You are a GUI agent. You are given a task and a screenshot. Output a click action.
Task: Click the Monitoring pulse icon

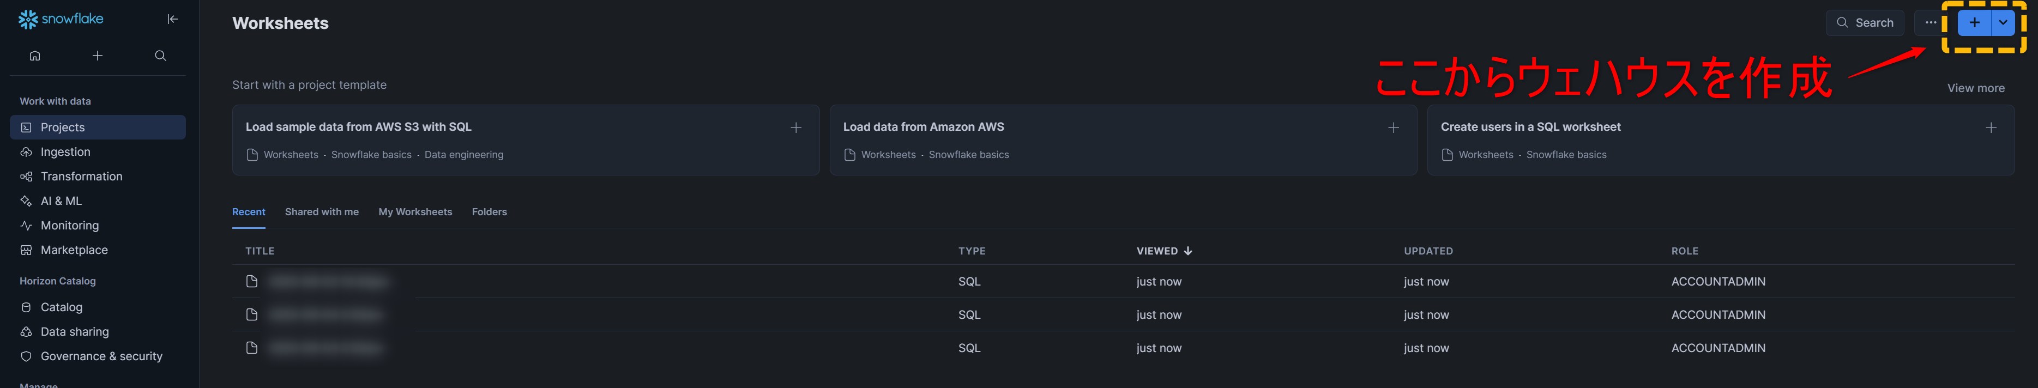coord(26,225)
